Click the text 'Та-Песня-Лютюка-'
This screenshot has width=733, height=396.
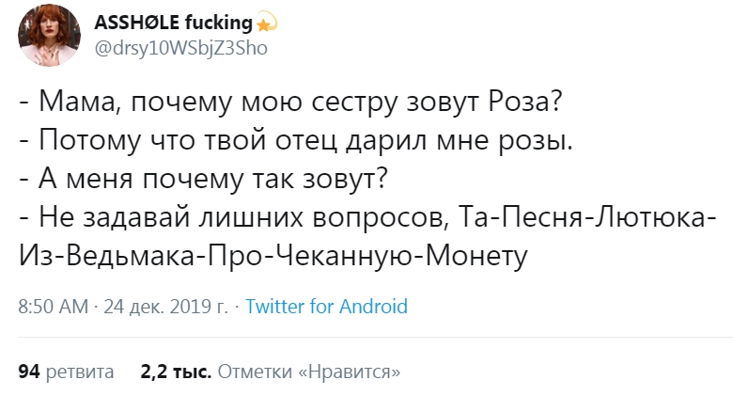point(590,217)
